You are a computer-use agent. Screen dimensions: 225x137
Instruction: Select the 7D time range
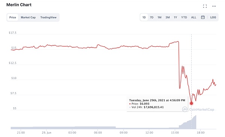151,17
